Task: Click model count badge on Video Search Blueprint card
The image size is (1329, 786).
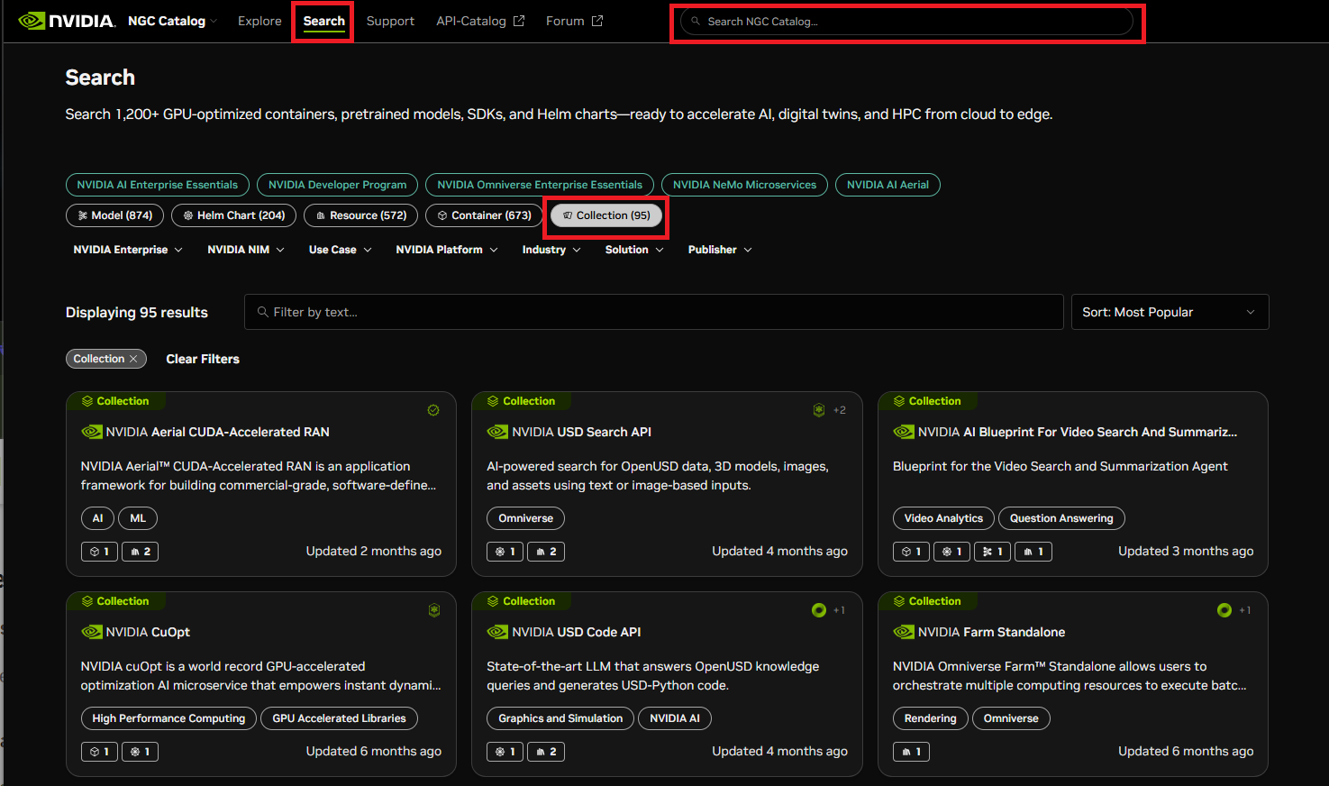Action: 993,552
